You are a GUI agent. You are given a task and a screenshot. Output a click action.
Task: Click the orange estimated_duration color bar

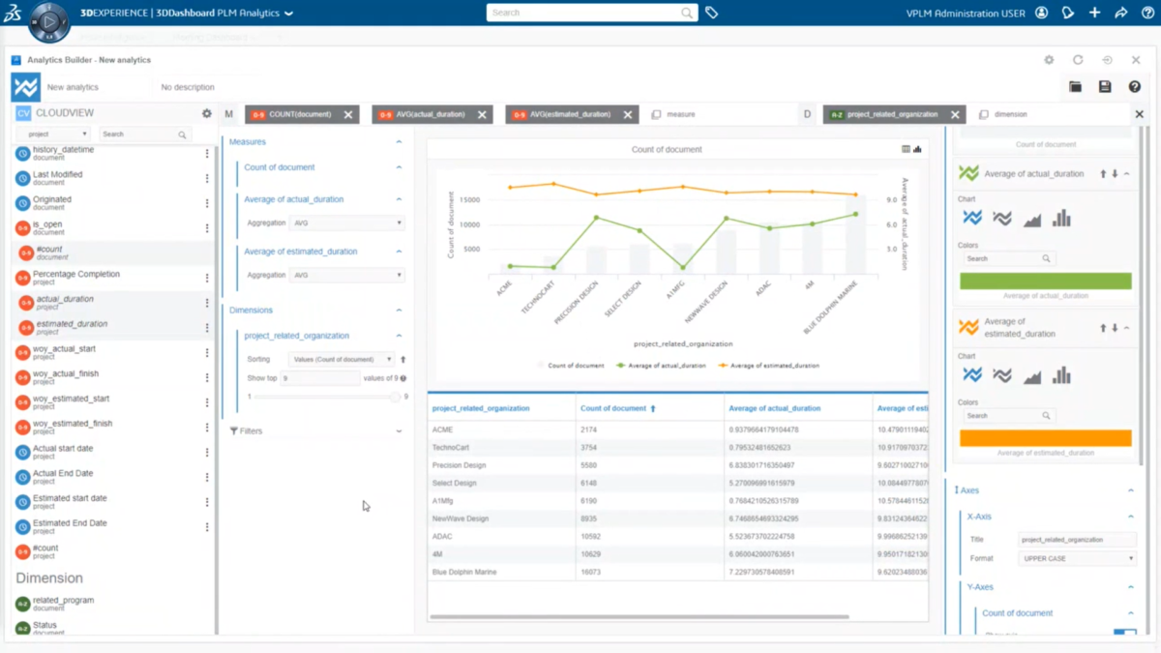click(x=1045, y=438)
